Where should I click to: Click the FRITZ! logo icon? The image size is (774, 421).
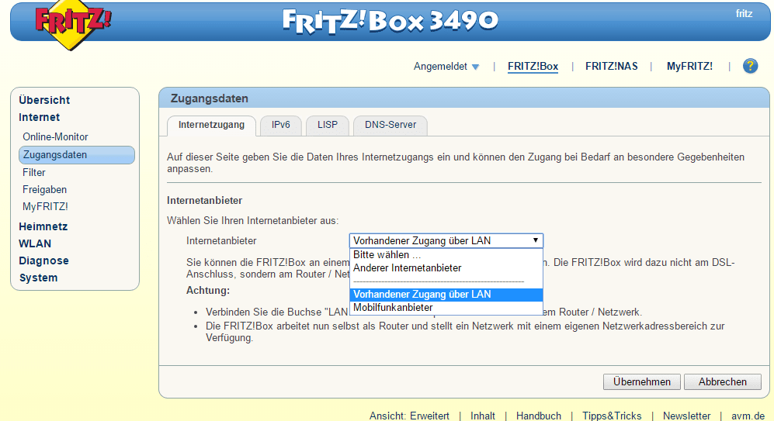(x=72, y=22)
